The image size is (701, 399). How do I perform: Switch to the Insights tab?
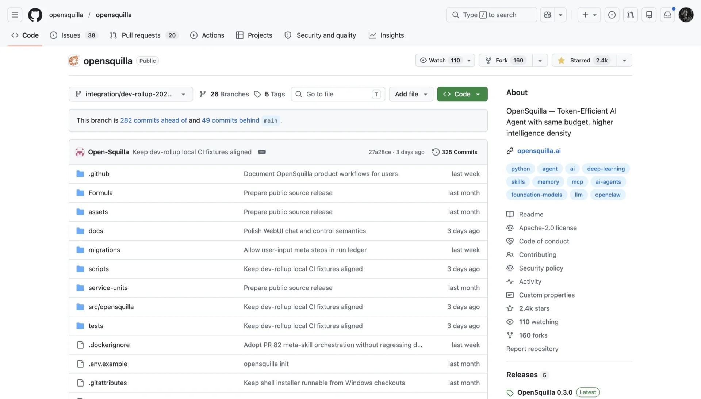[386, 35]
